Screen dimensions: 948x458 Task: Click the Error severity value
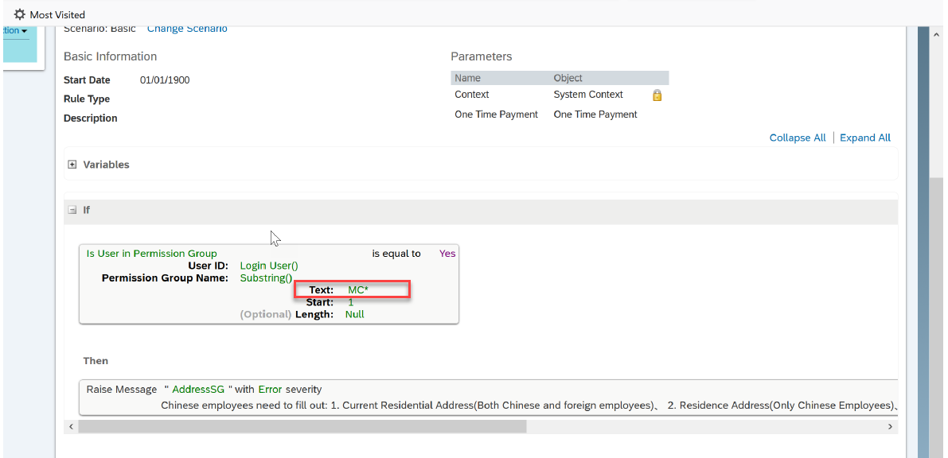(271, 389)
